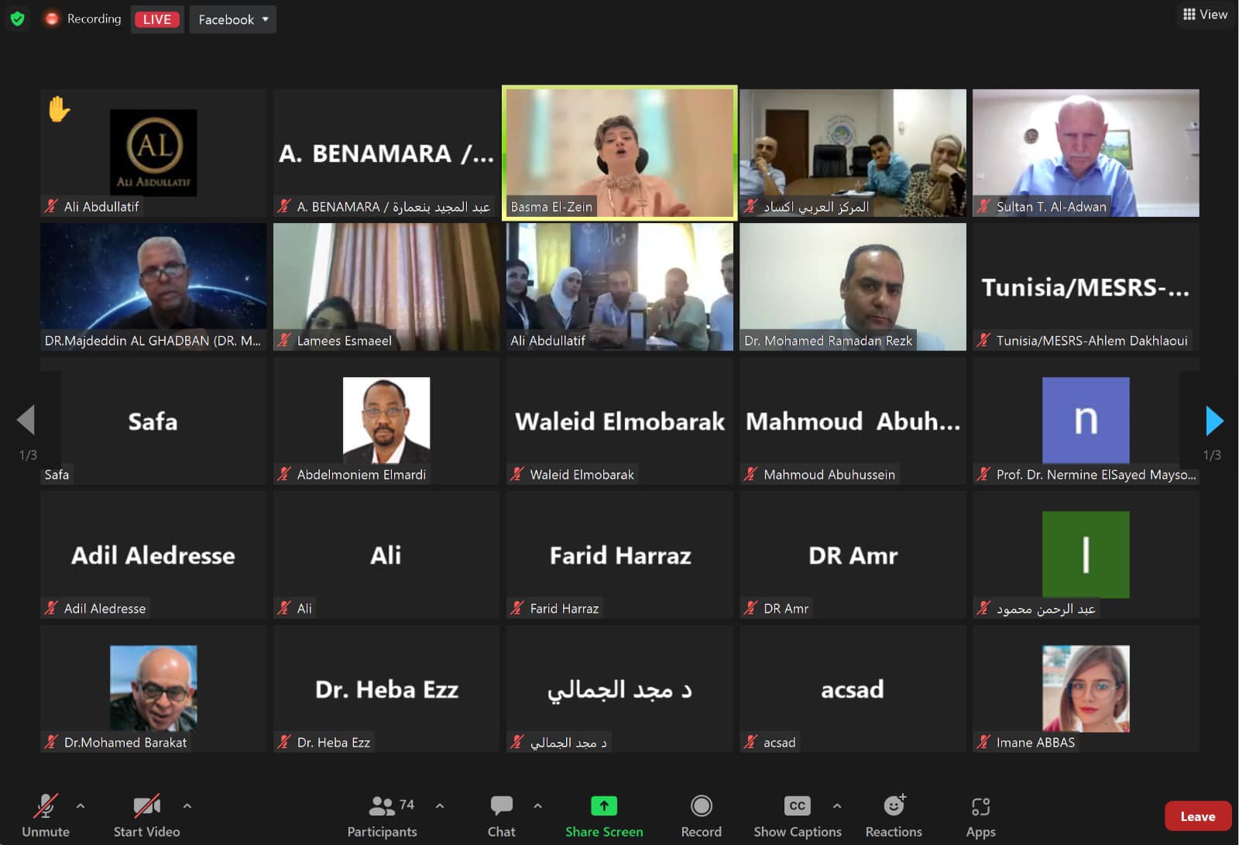Show Captions with the CC icon
This screenshot has width=1239, height=845.
coord(797,806)
